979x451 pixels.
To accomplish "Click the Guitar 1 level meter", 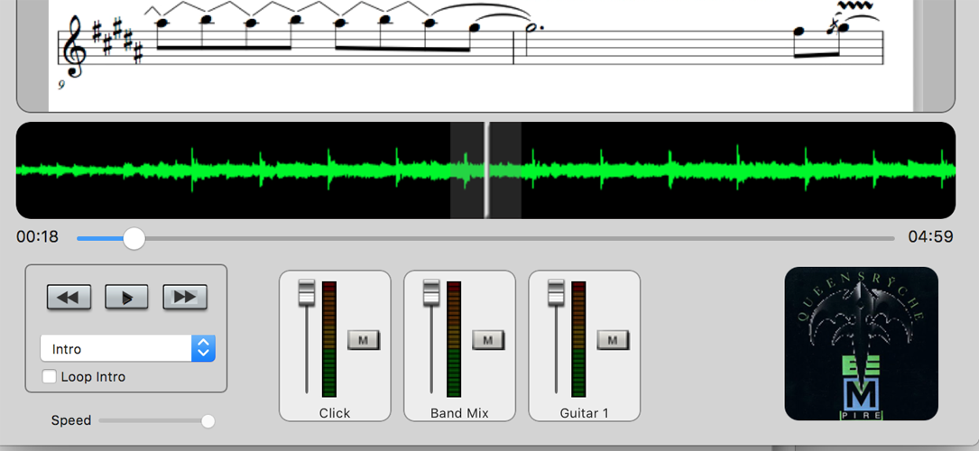I will click(578, 339).
